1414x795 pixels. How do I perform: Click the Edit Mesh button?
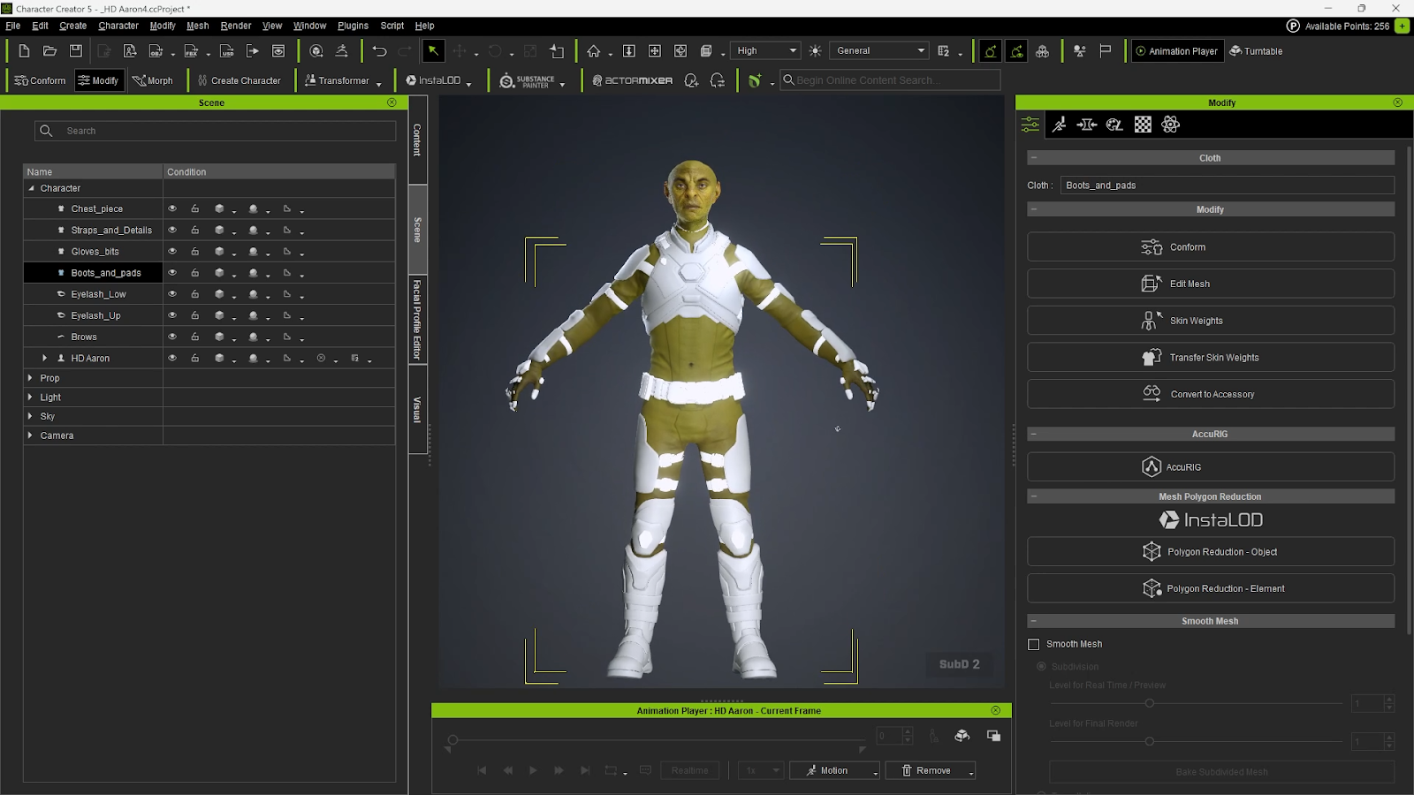tap(1210, 284)
